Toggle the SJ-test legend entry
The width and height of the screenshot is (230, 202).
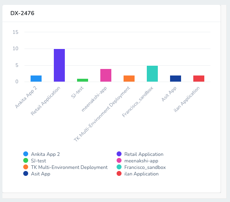point(35,161)
